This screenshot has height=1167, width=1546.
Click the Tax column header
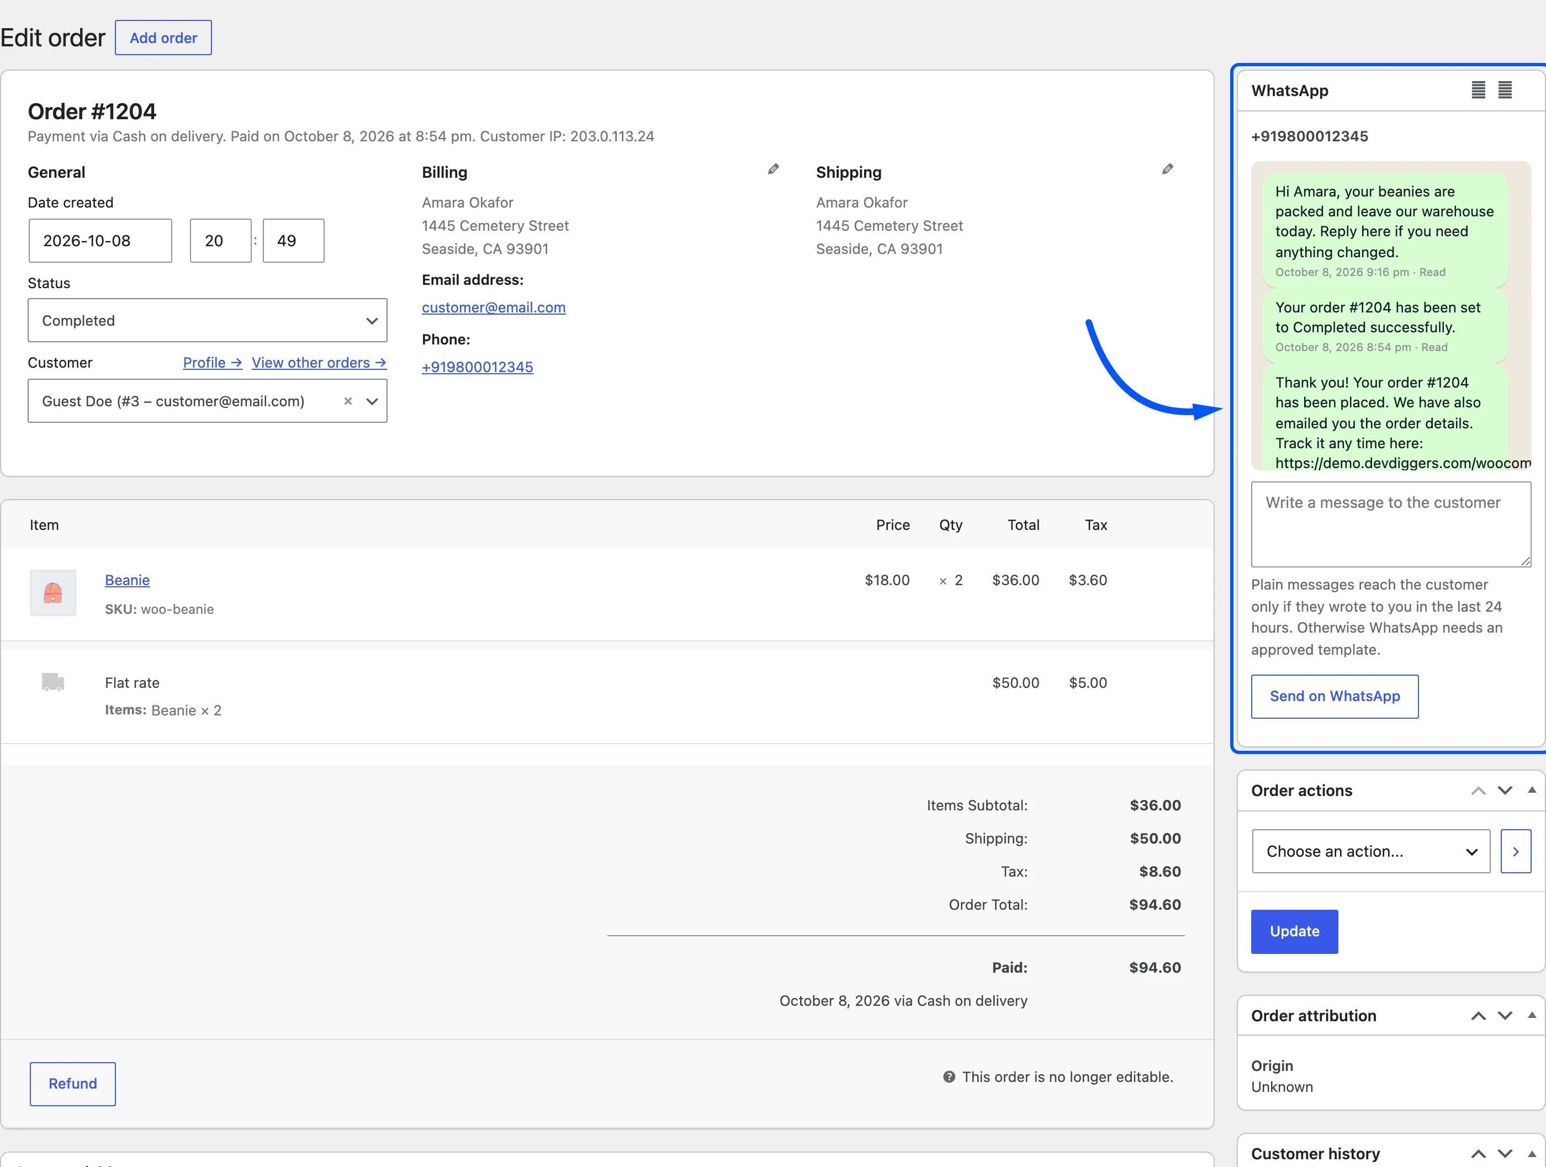coord(1096,525)
